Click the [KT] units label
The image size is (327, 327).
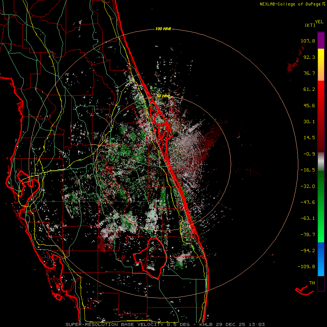[310, 25]
